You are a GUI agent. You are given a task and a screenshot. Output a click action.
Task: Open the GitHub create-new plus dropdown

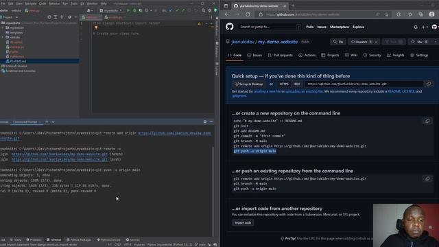pos(425,27)
